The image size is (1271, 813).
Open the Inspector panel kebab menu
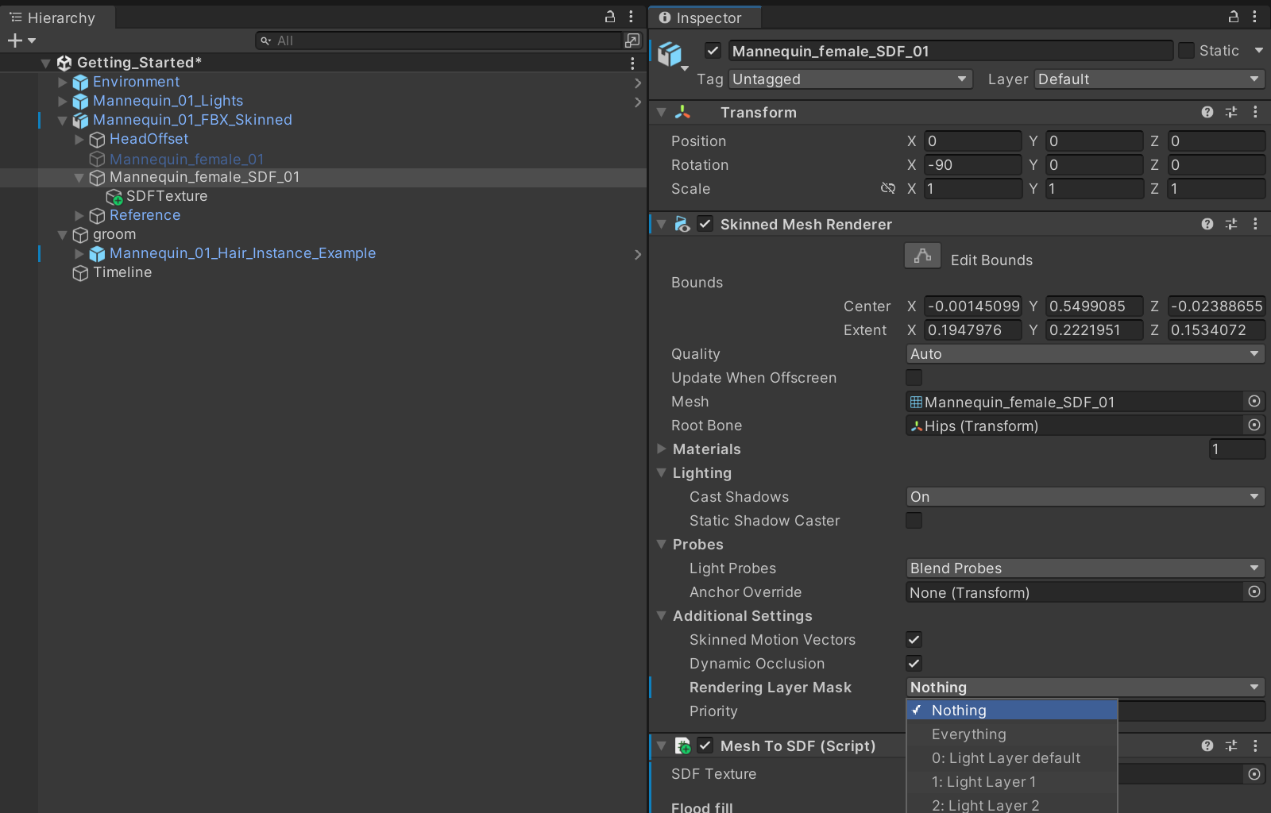[x=1254, y=17]
